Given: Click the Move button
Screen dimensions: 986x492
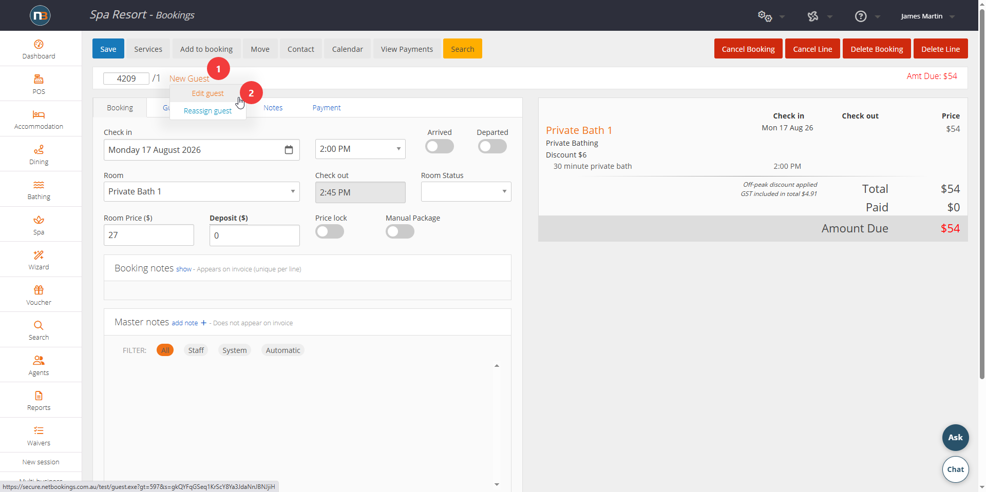Looking at the screenshot, I should pyautogui.click(x=260, y=49).
